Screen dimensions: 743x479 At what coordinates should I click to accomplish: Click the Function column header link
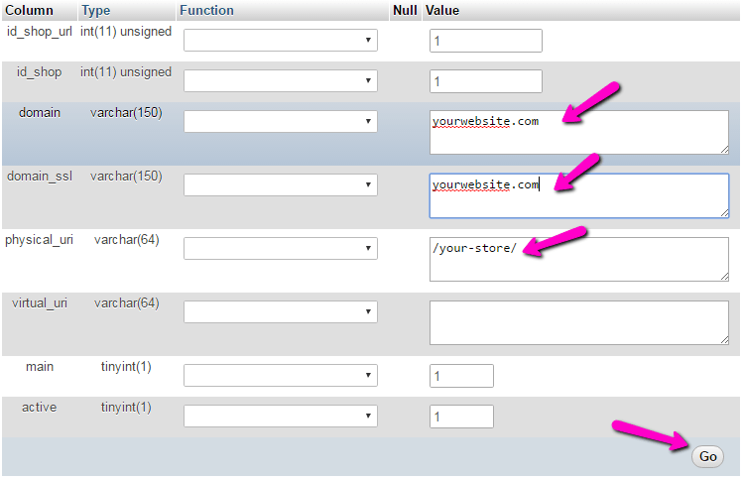coord(206,10)
